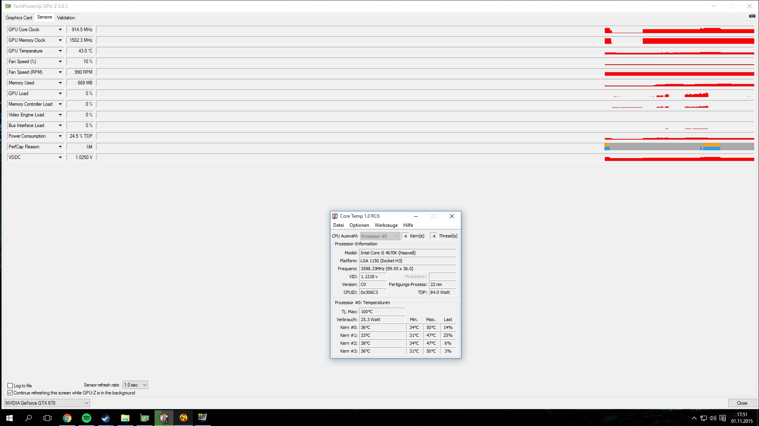Click the taskbar search magnifier icon
Image resolution: width=759 pixels, height=426 pixels.
28,418
